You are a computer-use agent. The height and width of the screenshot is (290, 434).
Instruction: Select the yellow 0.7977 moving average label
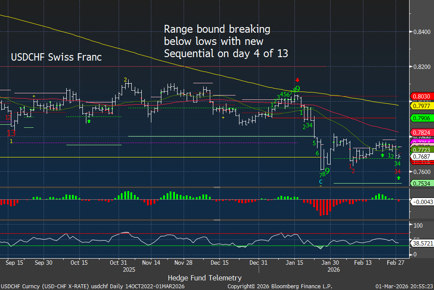[421, 105]
